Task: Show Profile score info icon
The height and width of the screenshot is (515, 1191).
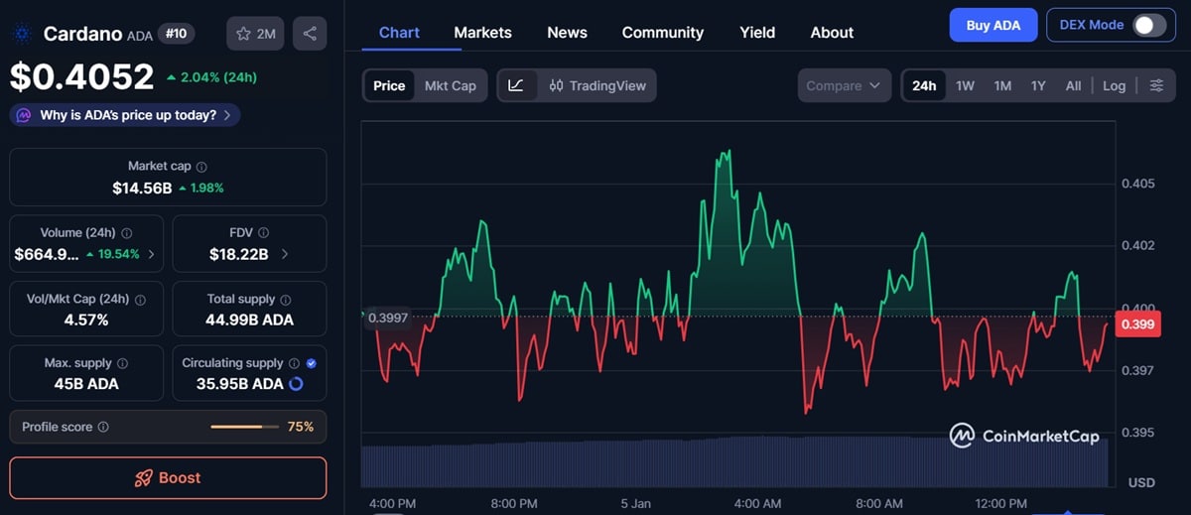Action: point(103,427)
